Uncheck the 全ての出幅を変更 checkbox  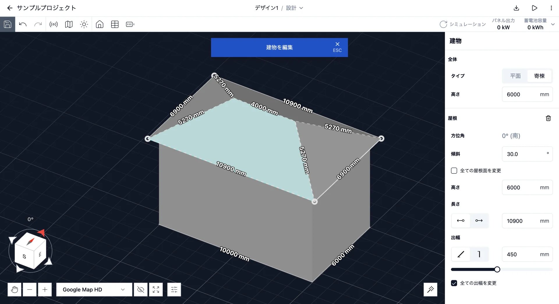(x=454, y=283)
